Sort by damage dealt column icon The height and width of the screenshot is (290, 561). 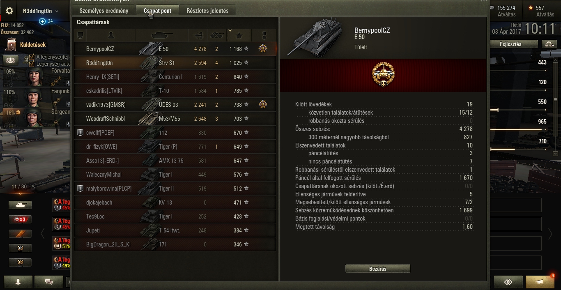coord(198,35)
